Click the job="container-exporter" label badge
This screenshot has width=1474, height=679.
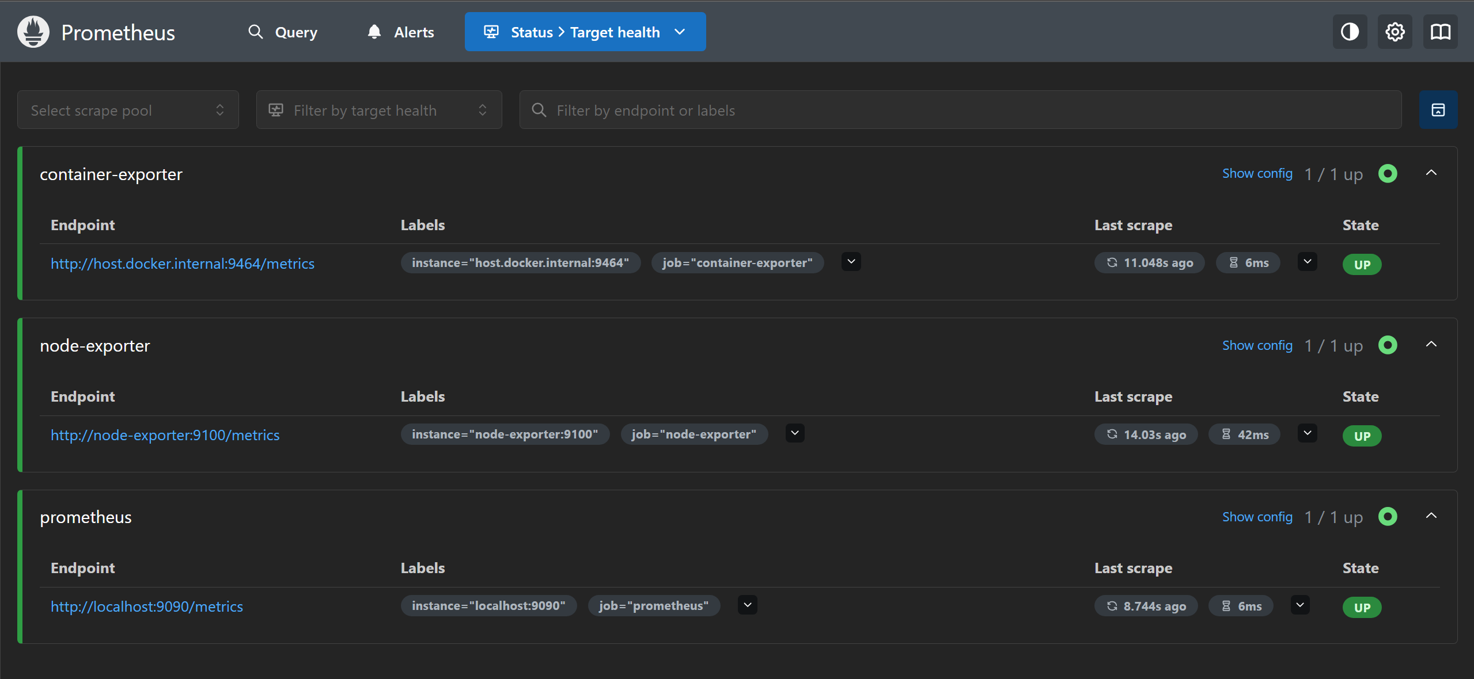click(x=737, y=262)
